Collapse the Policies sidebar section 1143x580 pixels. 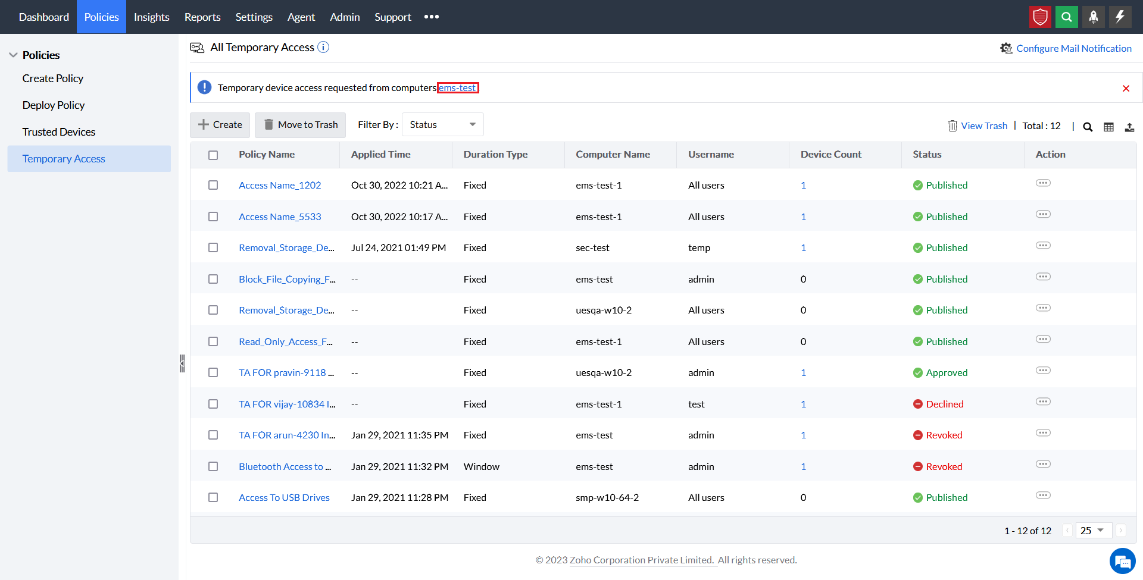coord(13,55)
